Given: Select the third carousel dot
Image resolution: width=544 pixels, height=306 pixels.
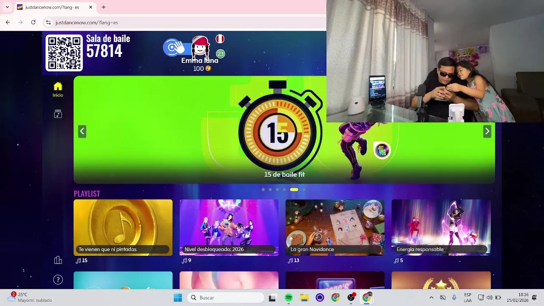Looking at the screenshot, I should pyautogui.click(x=277, y=190).
